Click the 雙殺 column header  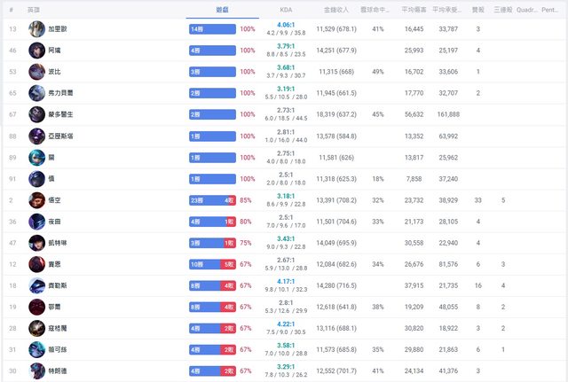(x=477, y=9)
